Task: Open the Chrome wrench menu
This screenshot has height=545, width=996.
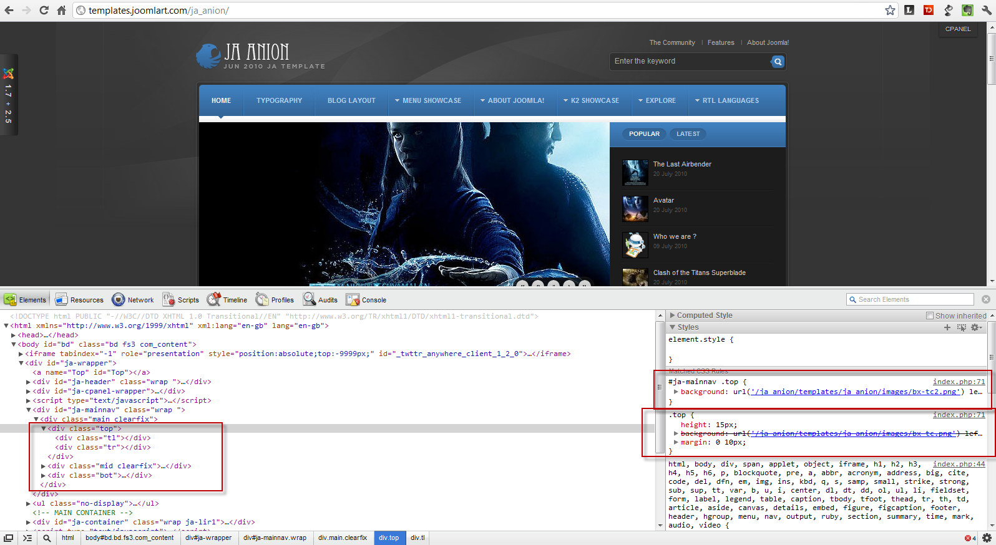Action: pos(987,10)
